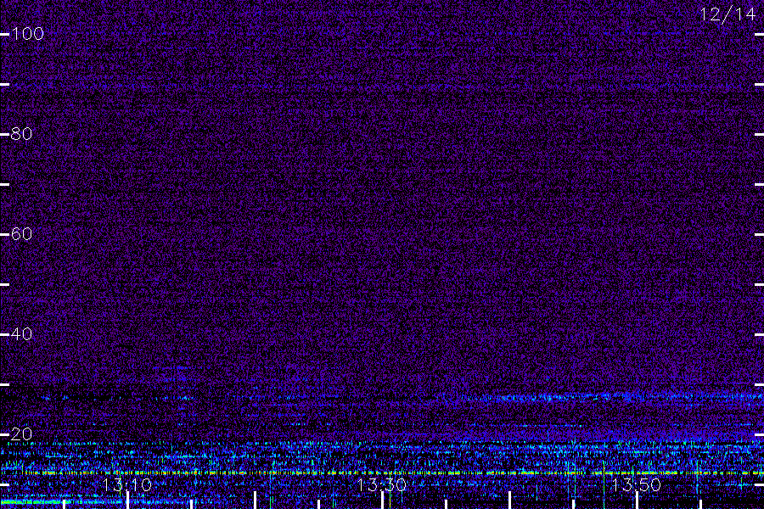Click the 13:30 time label
This screenshot has width=764, height=509.
pyautogui.click(x=381, y=485)
